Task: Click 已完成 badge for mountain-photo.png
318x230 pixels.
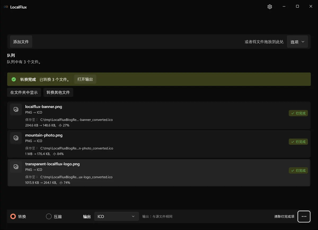Action: point(298,142)
